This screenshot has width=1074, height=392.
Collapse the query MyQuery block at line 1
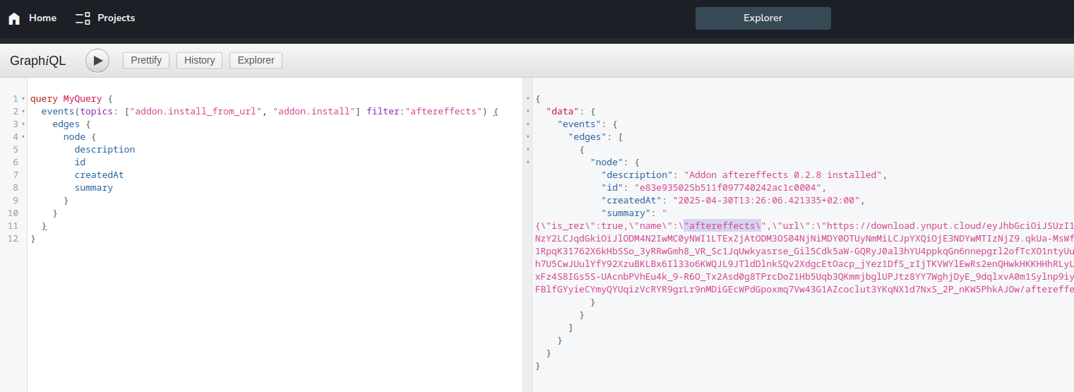click(x=23, y=99)
